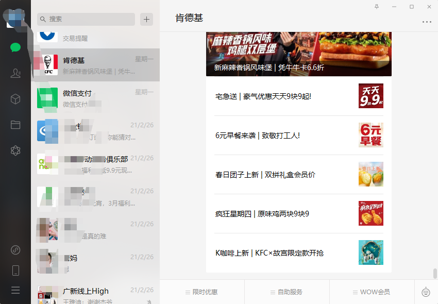The width and height of the screenshot is (438, 304).
Task: Click the 6元早餐 thumbnail
Action: tap(370, 135)
